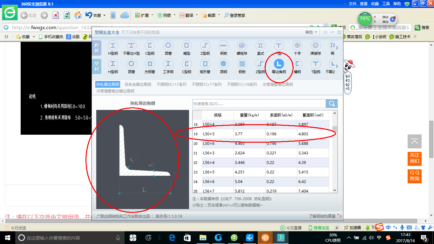Image resolution: width=434 pixels, height=244 pixels.
Task: Click the browser refresh icon
Action: (67, 15)
